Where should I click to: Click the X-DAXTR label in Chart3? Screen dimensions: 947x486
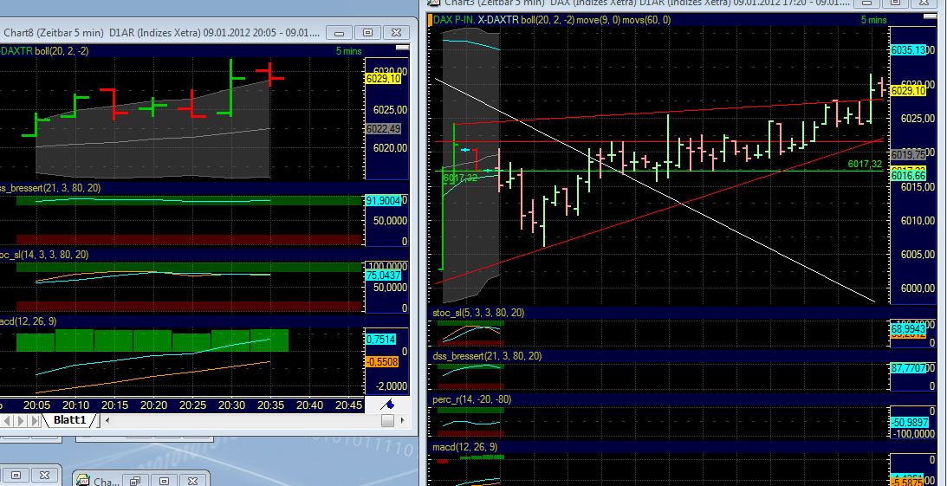click(498, 20)
